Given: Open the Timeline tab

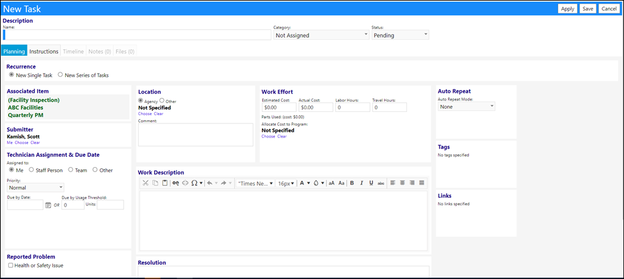Looking at the screenshot, I should pyautogui.click(x=73, y=51).
